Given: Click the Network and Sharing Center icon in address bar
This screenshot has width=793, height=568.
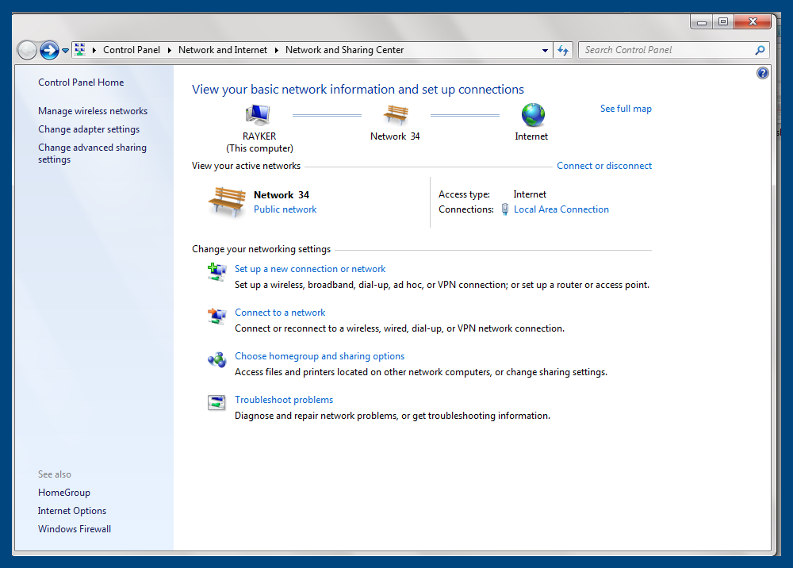Looking at the screenshot, I should (79, 49).
